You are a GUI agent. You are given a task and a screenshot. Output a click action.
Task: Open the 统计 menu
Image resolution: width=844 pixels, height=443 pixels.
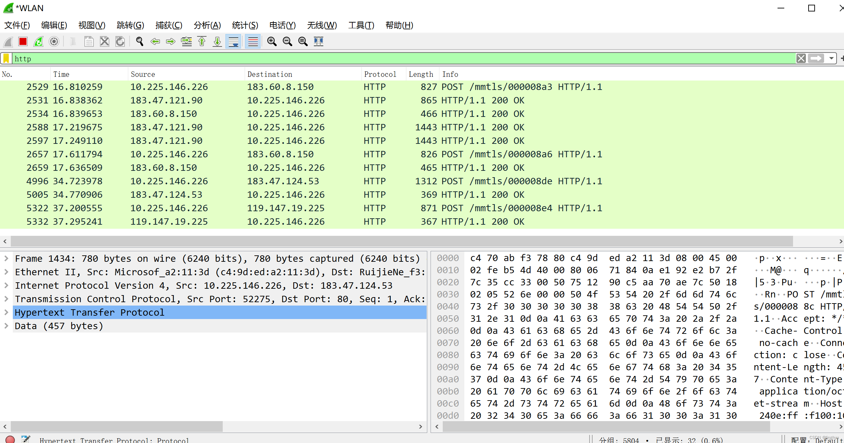(x=245, y=25)
